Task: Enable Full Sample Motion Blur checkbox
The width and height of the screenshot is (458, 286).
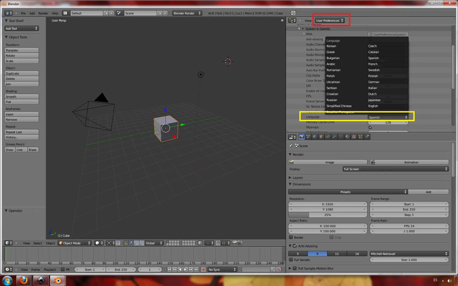Action: click(x=295, y=268)
